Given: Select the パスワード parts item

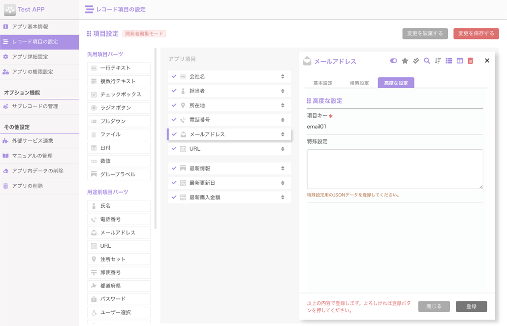Looking at the screenshot, I should [x=119, y=299].
